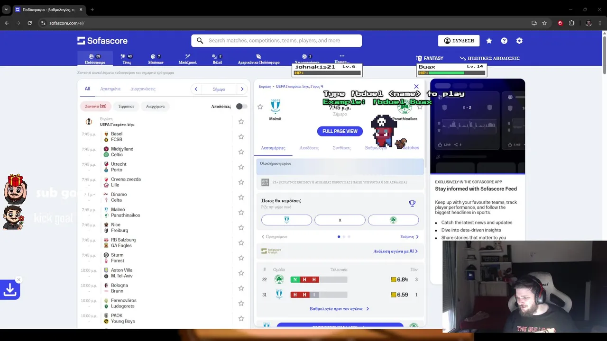Open favourites star in header
The image size is (607, 341).
coord(489,41)
